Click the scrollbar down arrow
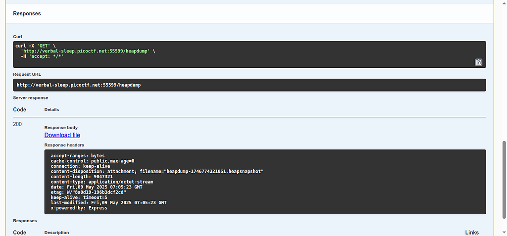Screen dimensions: 507x236 [x=503, y=233]
